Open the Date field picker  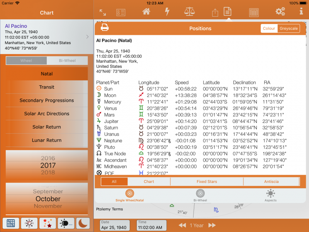pos(115,225)
